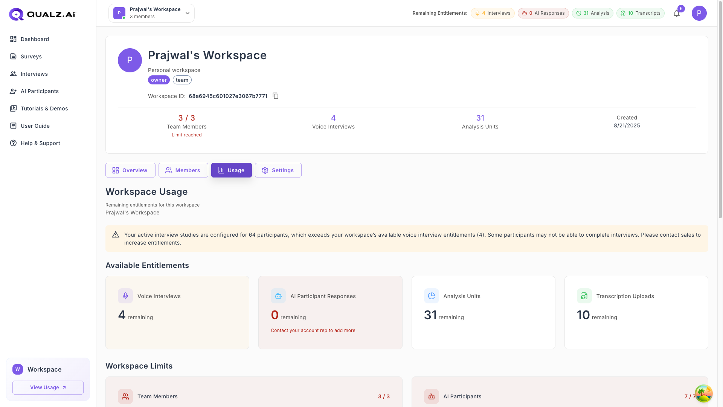Select the Overview tab
Viewport: 723px width, 407px height.
point(130,170)
